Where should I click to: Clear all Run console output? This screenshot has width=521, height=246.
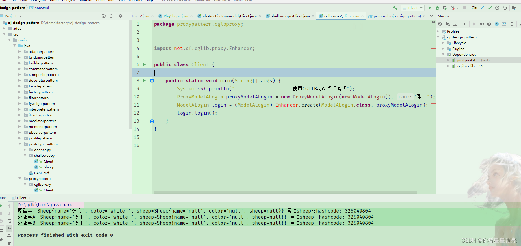9,243
